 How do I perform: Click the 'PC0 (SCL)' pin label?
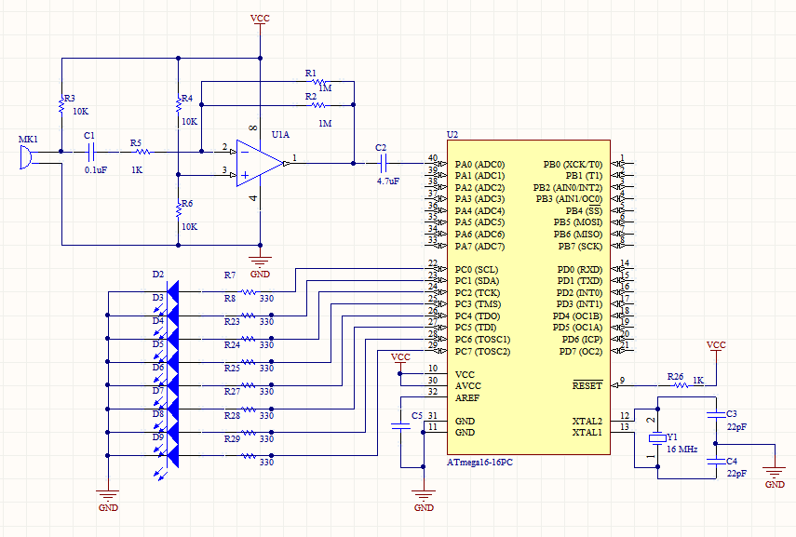(x=476, y=270)
